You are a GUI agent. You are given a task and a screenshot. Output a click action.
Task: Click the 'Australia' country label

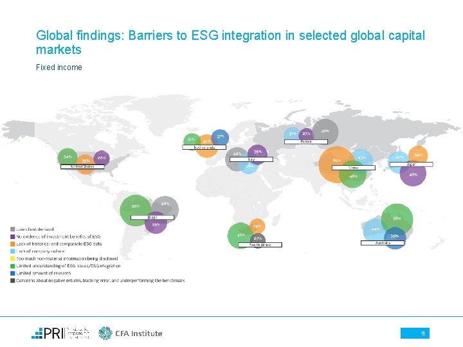(383, 243)
